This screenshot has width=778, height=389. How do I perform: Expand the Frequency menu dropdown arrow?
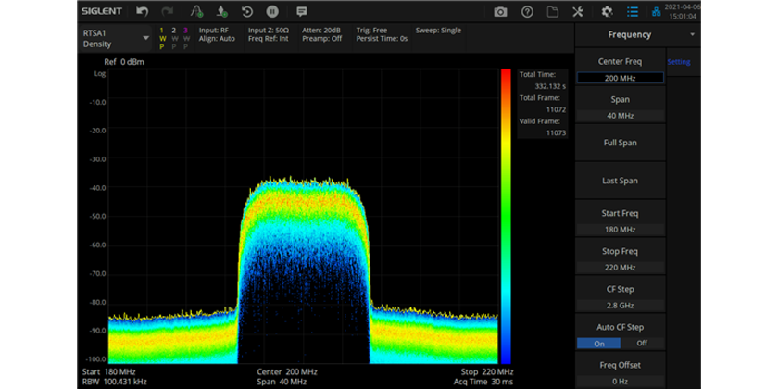[x=692, y=34]
